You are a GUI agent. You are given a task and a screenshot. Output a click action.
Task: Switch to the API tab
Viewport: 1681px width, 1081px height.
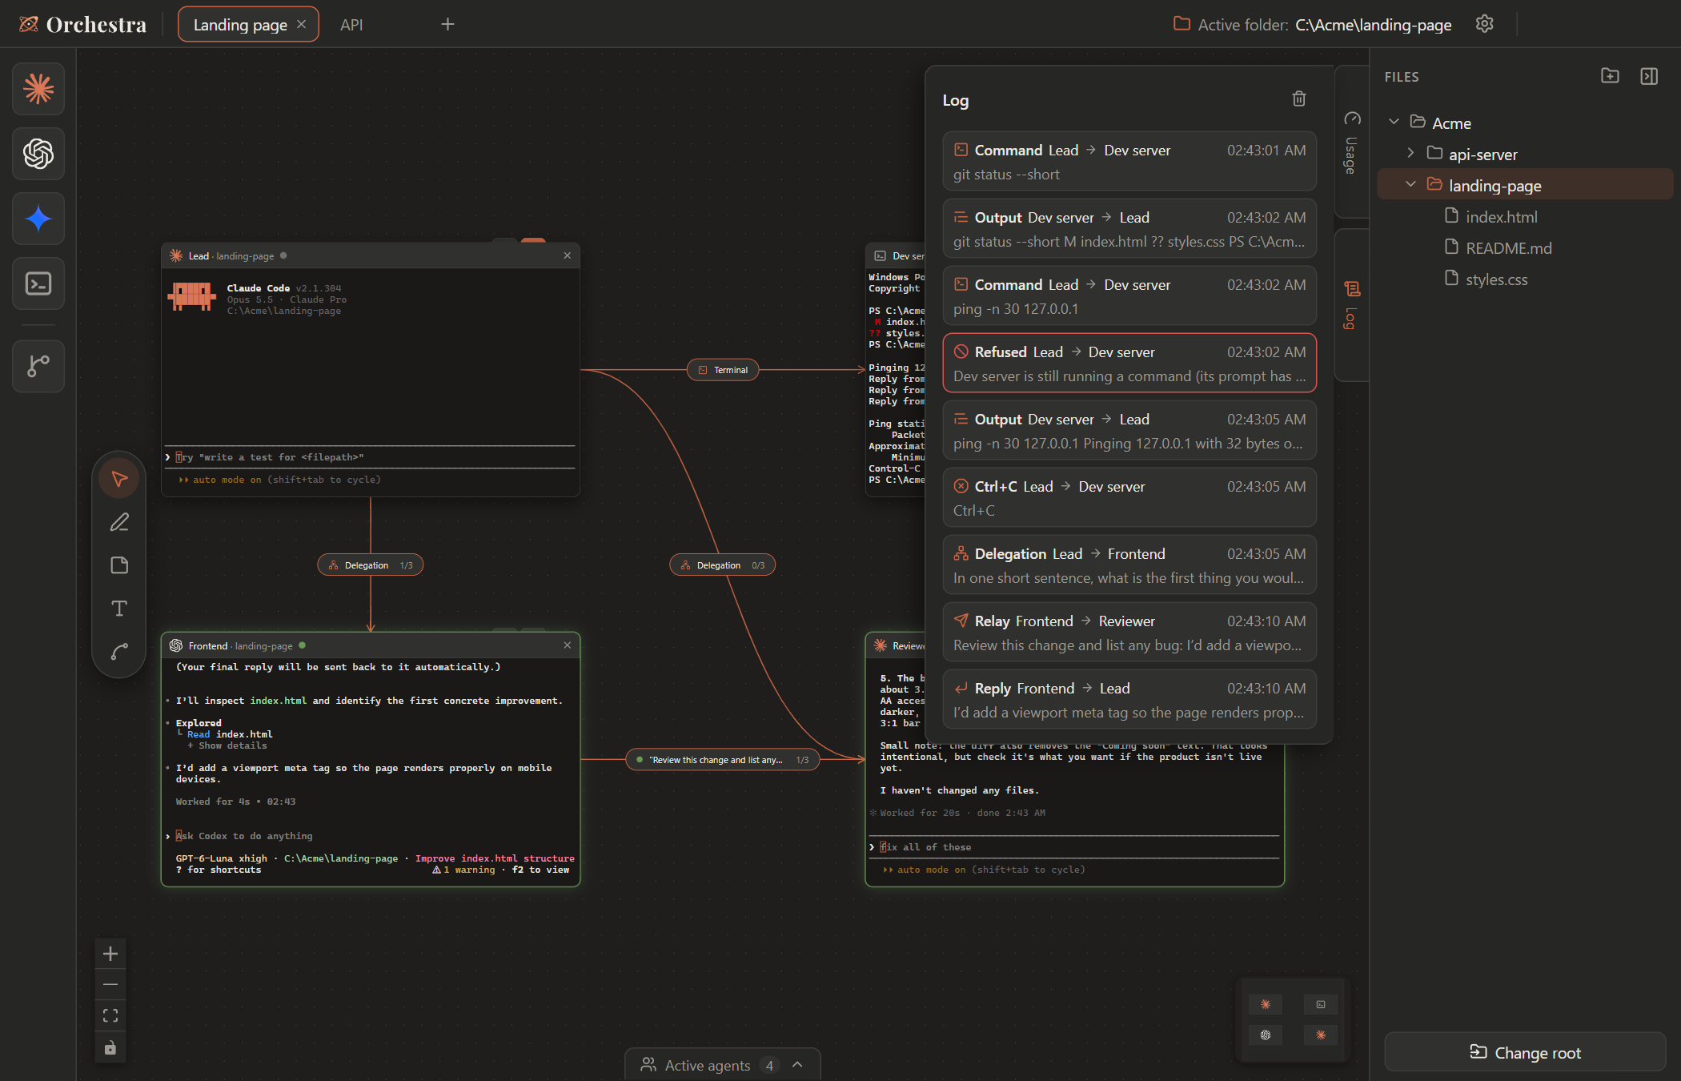pyautogui.click(x=351, y=25)
